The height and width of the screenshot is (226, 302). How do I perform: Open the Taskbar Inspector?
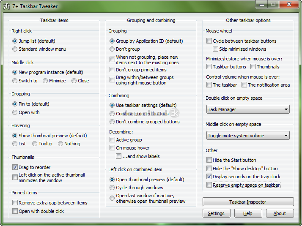click(x=248, y=202)
